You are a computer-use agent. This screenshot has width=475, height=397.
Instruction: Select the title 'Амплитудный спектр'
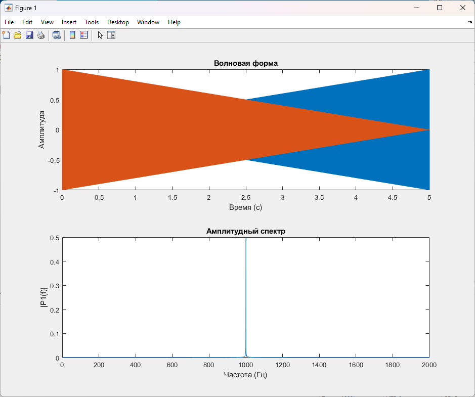pos(246,231)
